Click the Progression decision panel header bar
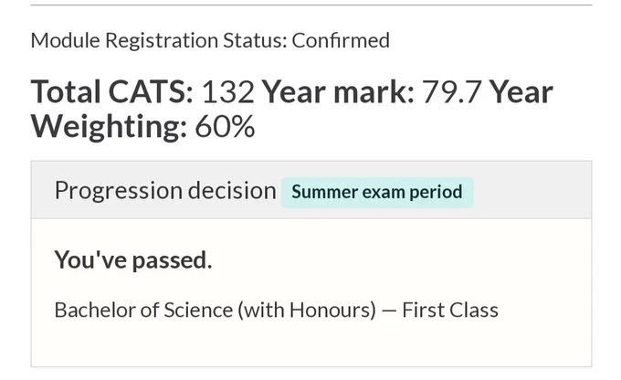Image resolution: width=621 pixels, height=380 pixels. pos(311,190)
